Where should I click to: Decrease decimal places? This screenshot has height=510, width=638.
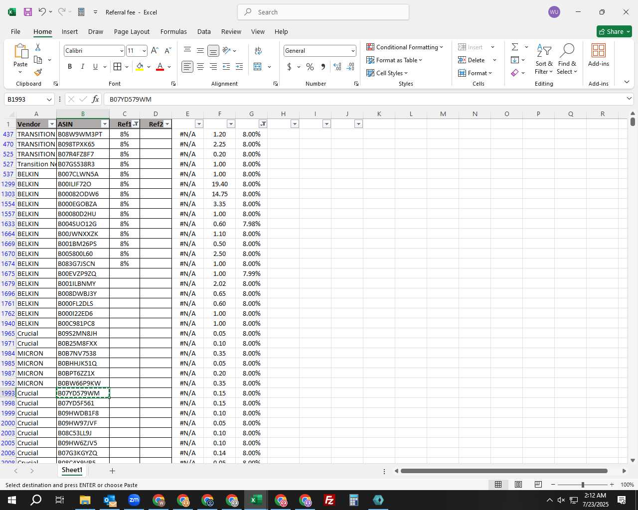pos(350,67)
